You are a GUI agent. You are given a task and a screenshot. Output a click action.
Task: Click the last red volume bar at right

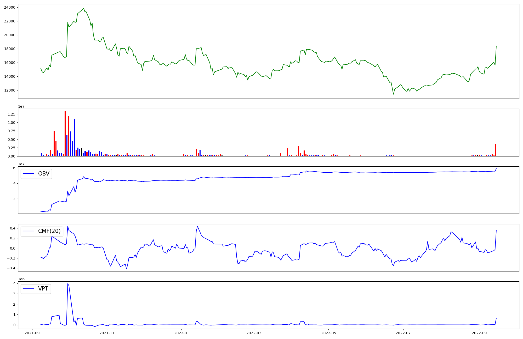[x=496, y=150]
